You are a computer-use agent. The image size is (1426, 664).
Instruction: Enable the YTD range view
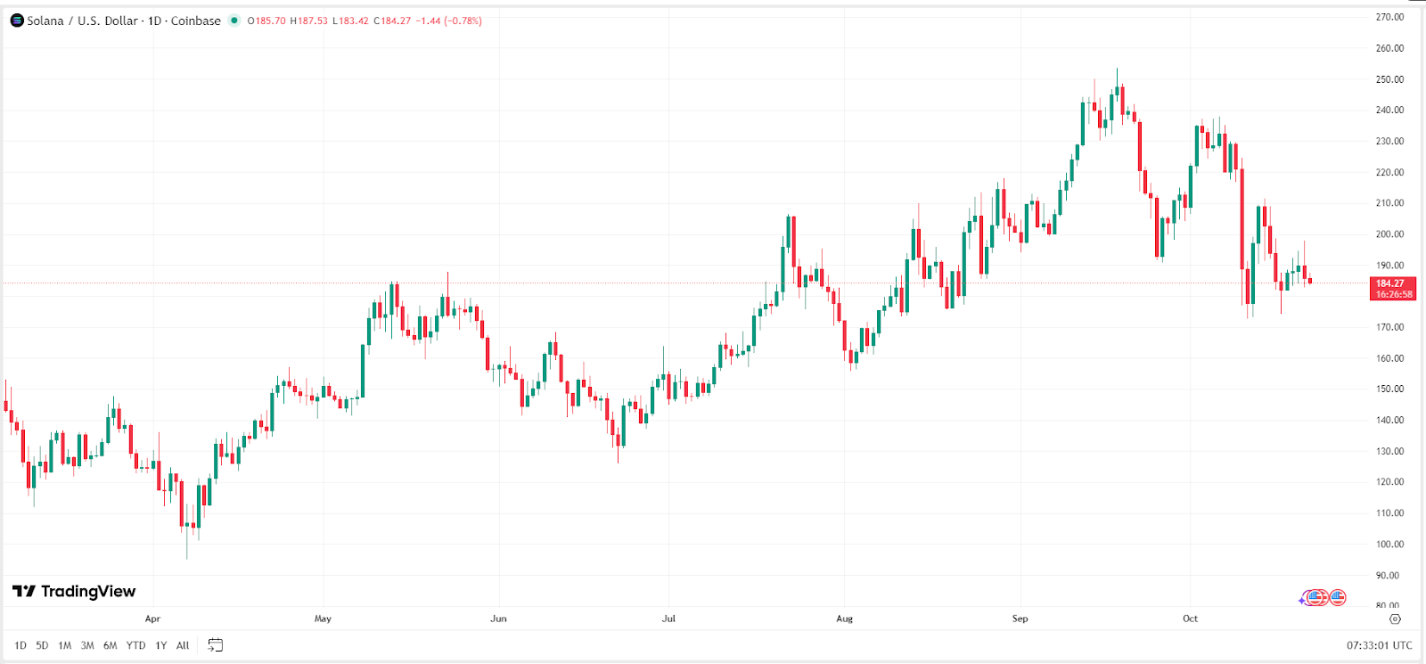[x=135, y=644]
